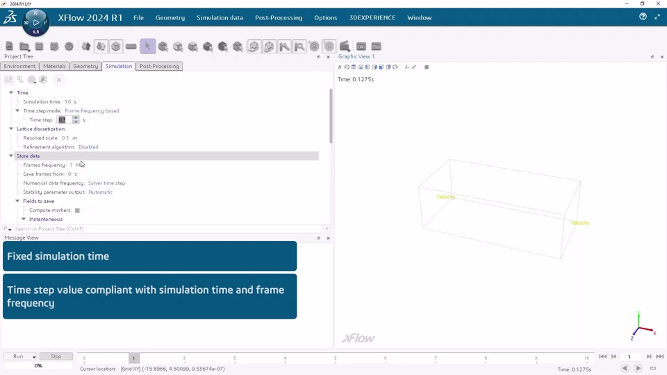The height and width of the screenshot is (375, 667).
Task: Click the New project icon in toolbar
Action: 9,47
